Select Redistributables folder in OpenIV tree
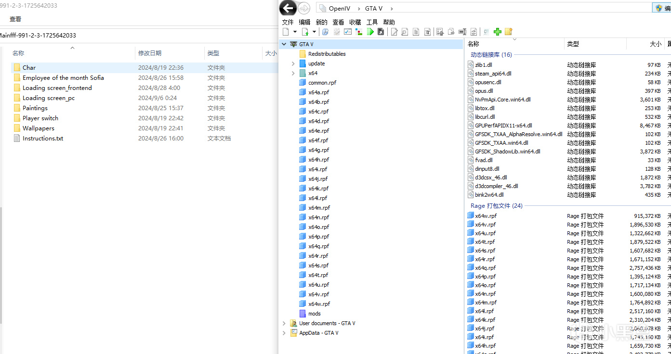The image size is (671, 354). pyautogui.click(x=327, y=54)
